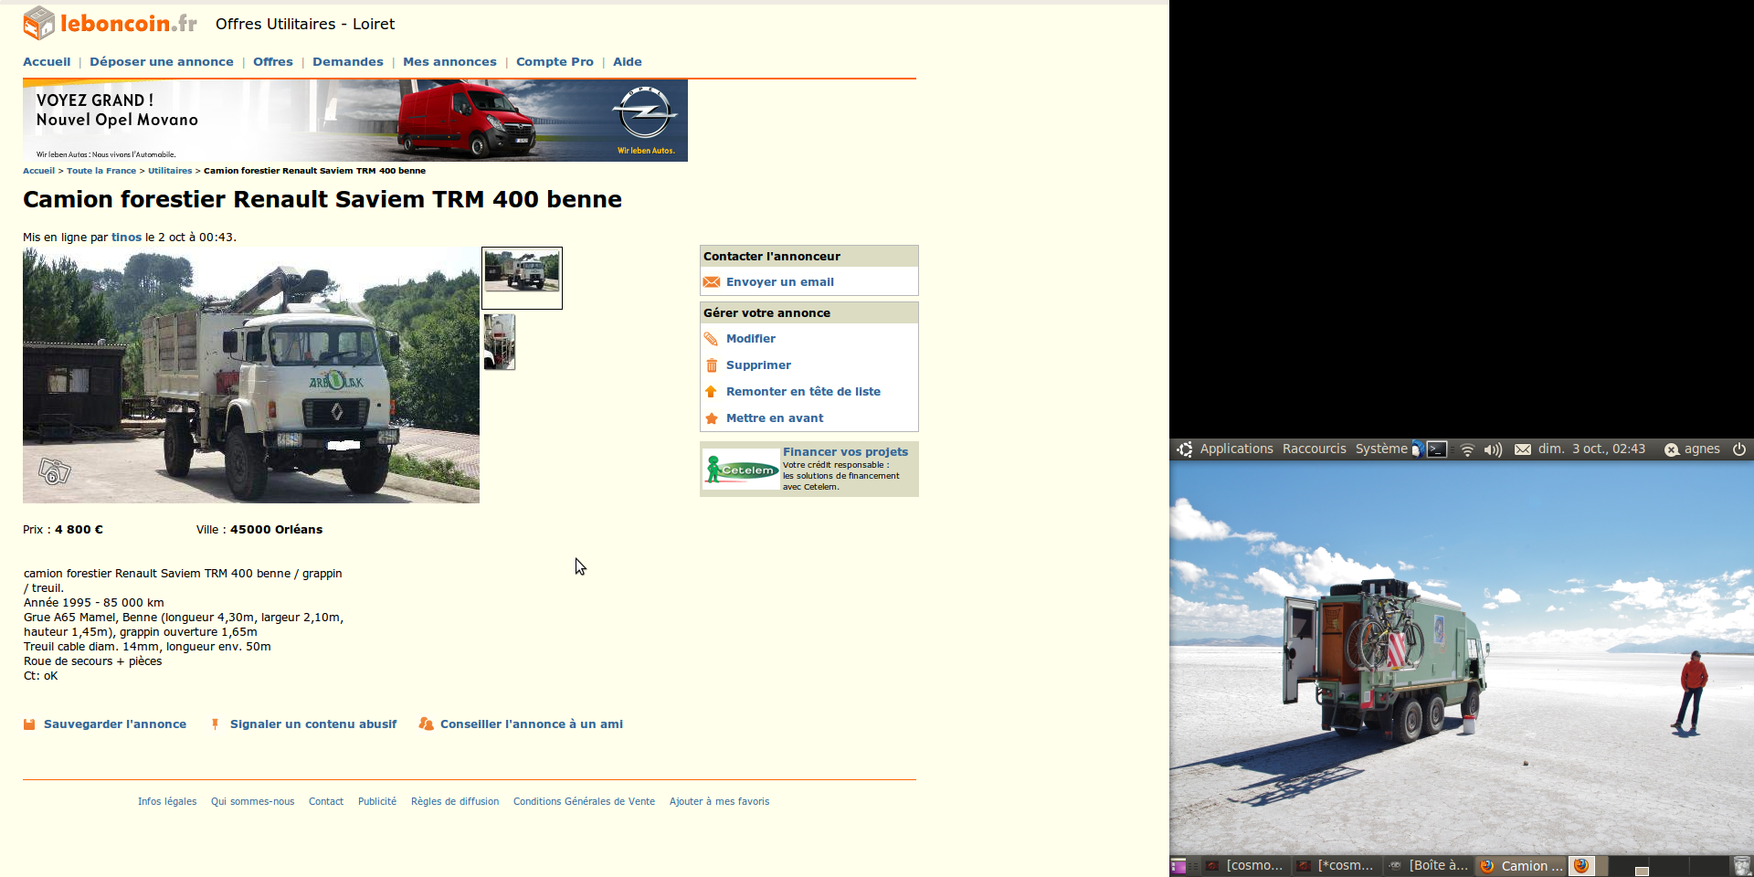The height and width of the screenshot is (877, 1754).
Task: Click Envoyer un email link
Action: (x=779, y=282)
